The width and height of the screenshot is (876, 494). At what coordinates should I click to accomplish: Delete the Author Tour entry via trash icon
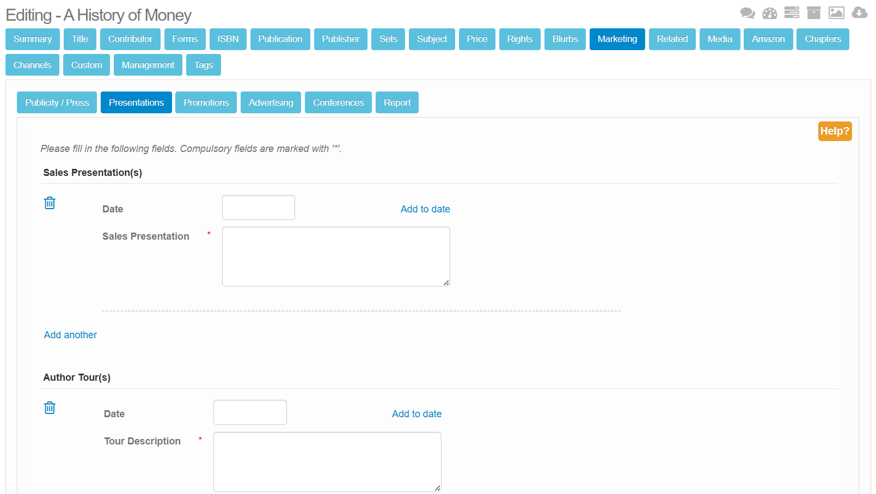coord(50,408)
